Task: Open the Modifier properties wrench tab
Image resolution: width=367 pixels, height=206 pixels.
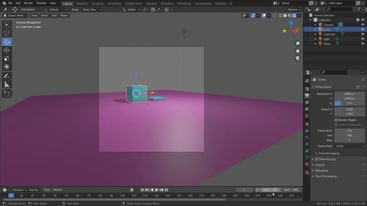Action: click(307, 130)
